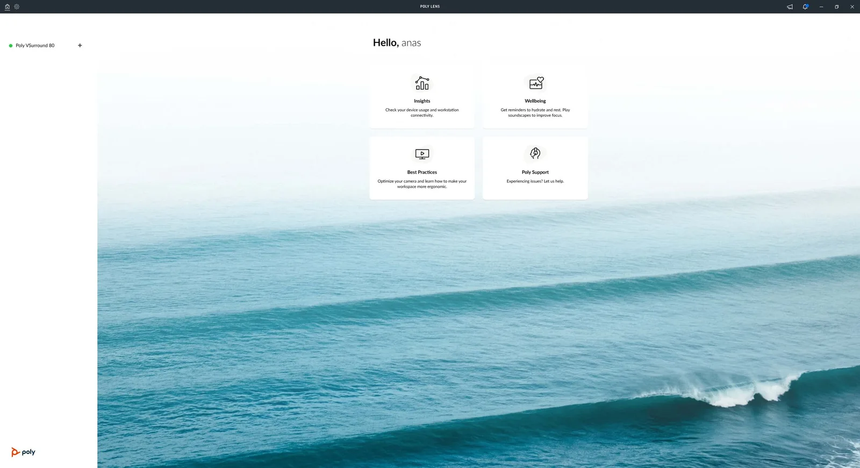Click the 'Hello, anas' greeting

397,42
